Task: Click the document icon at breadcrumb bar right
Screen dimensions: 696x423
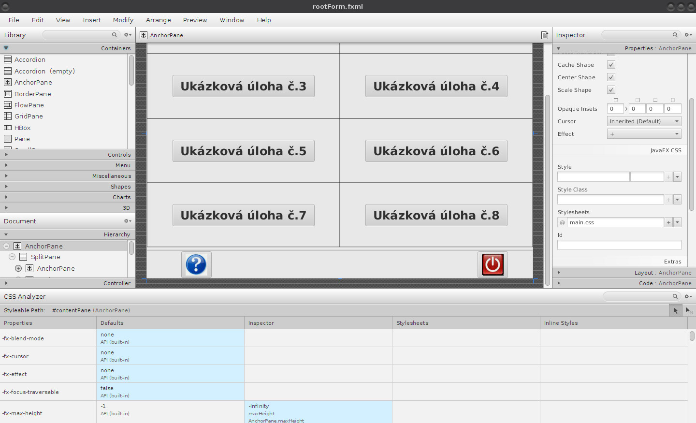Action: click(x=545, y=35)
